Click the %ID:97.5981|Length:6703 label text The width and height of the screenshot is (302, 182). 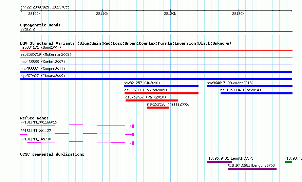click(x=251, y=165)
